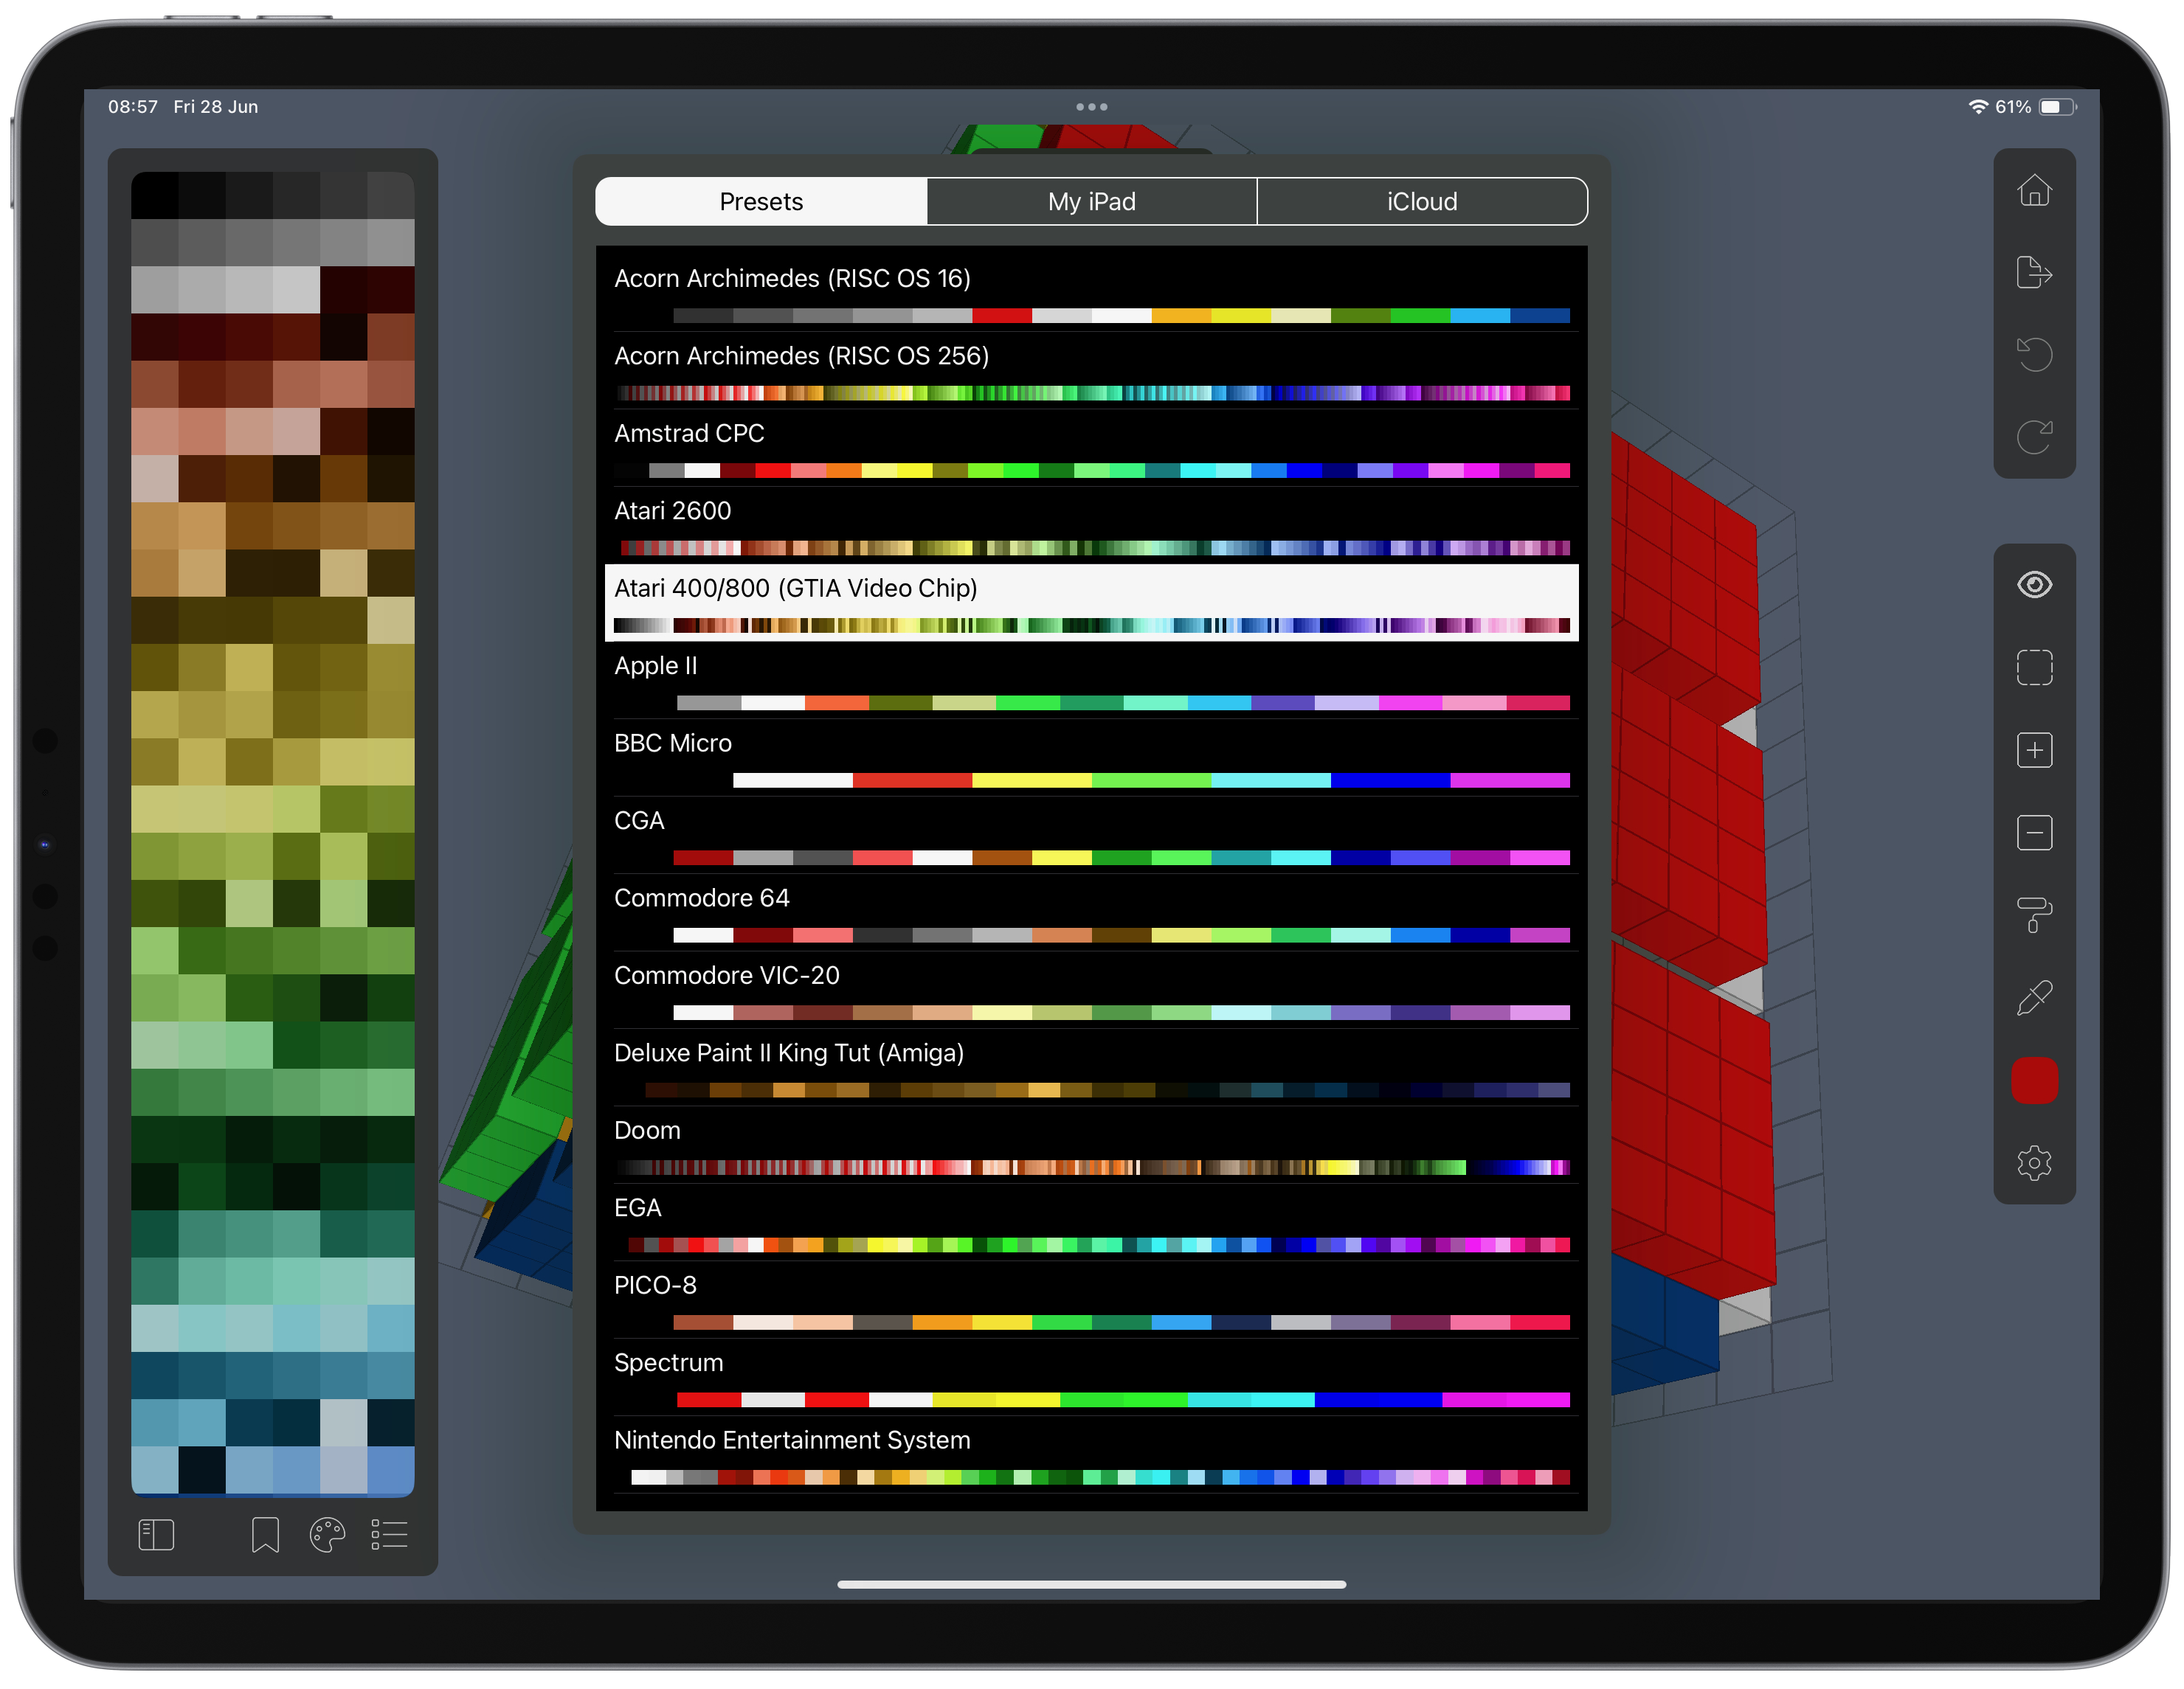Screen dimensions: 2184x1689
Task: Toggle the eye visibility icon
Action: click(x=2034, y=585)
